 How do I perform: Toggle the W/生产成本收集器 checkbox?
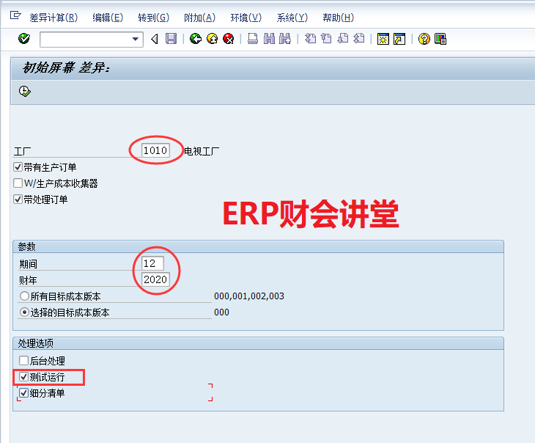[x=18, y=183]
